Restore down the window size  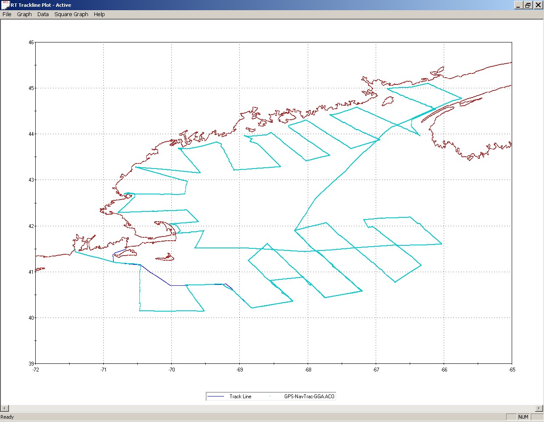point(528,5)
